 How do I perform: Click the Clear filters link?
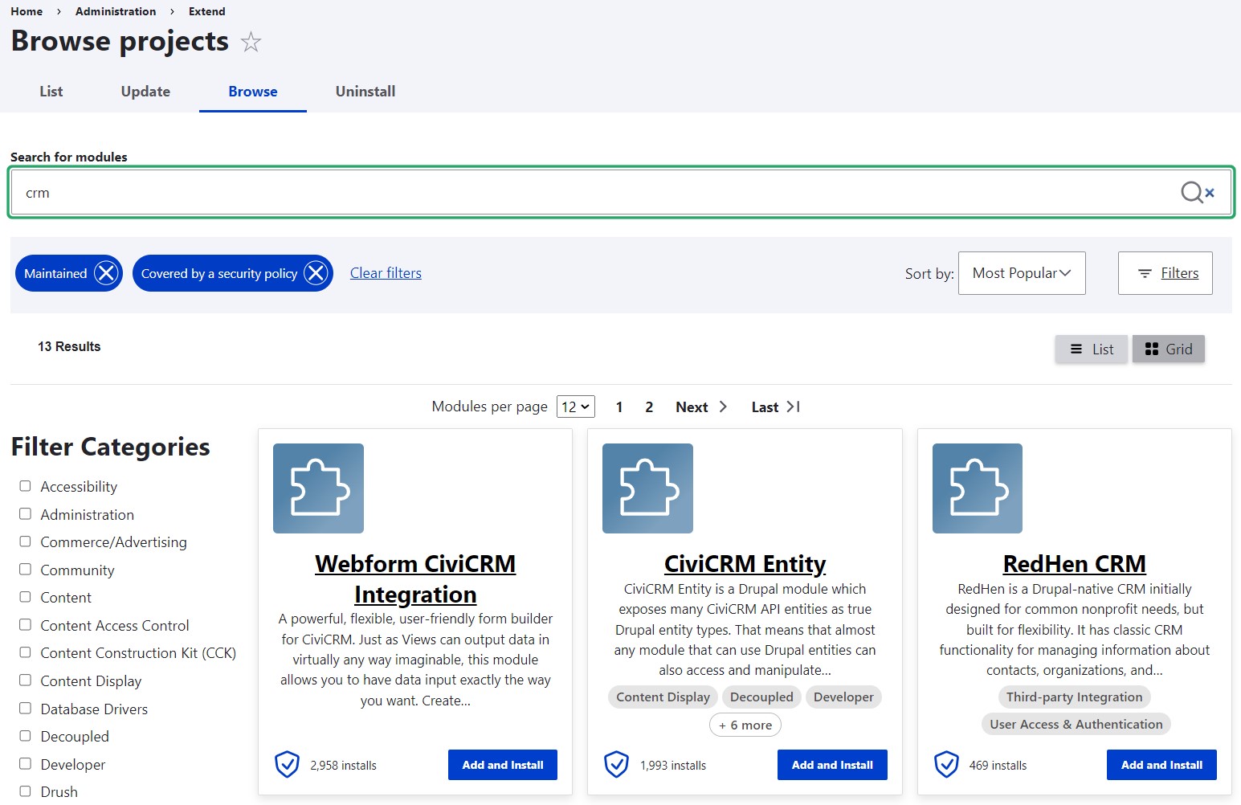(386, 273)
